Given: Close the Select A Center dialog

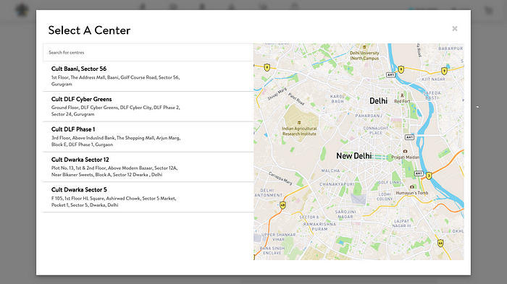Looking at the screenshot, I should click(x=455, y=29).
